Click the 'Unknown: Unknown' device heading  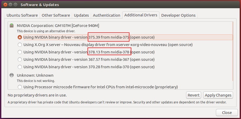[x=35, y=75]
